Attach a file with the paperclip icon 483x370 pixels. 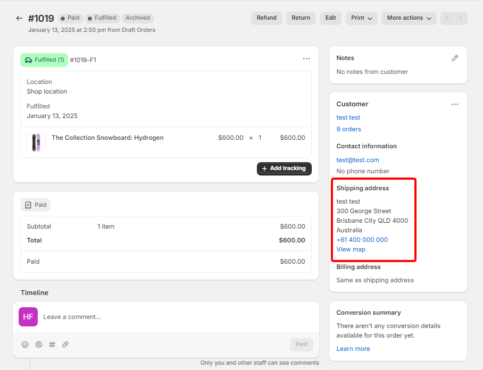65,344
